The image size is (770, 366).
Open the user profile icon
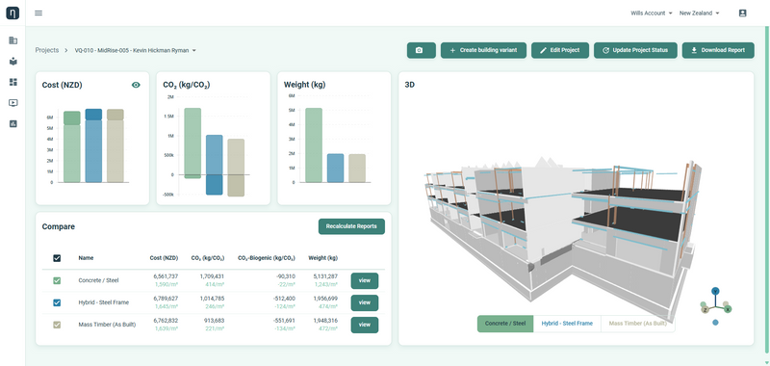[x=742, y=13]
